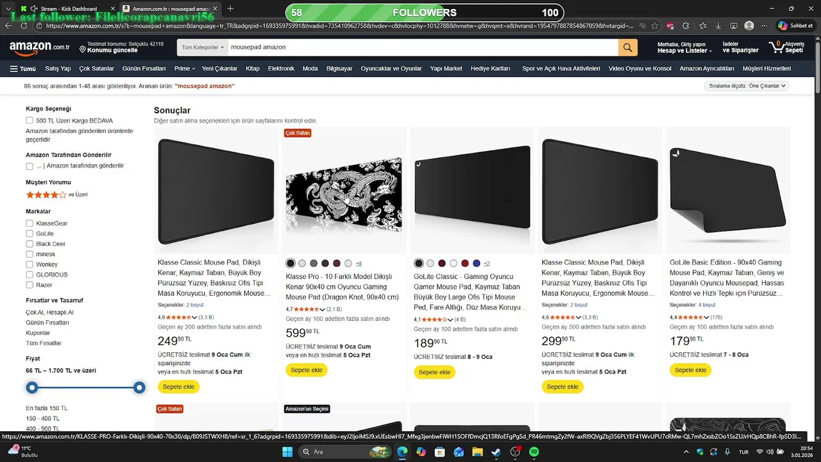The height and width of the screenshot is (462, 821).
Task: Add this page to browser favorites
Action: pyautogui.click(x=654, y=26)
